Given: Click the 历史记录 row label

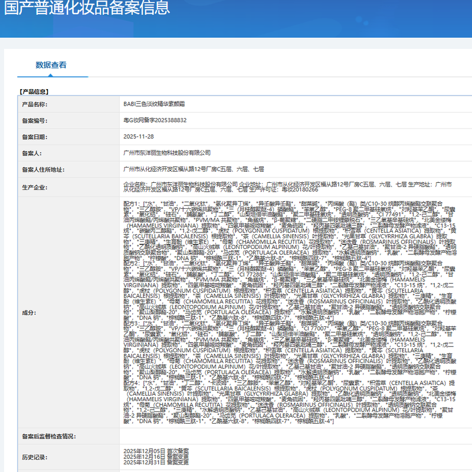Looking at the screenshot, I should pyautogui.click(x=34, y=457).
